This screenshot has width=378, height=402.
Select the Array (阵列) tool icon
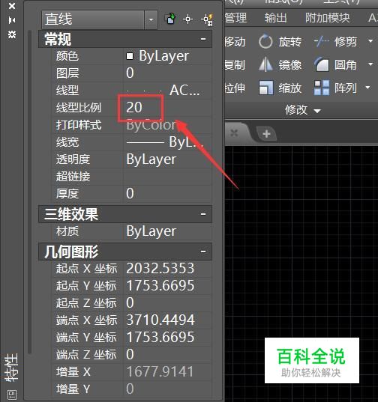(322, 88)
